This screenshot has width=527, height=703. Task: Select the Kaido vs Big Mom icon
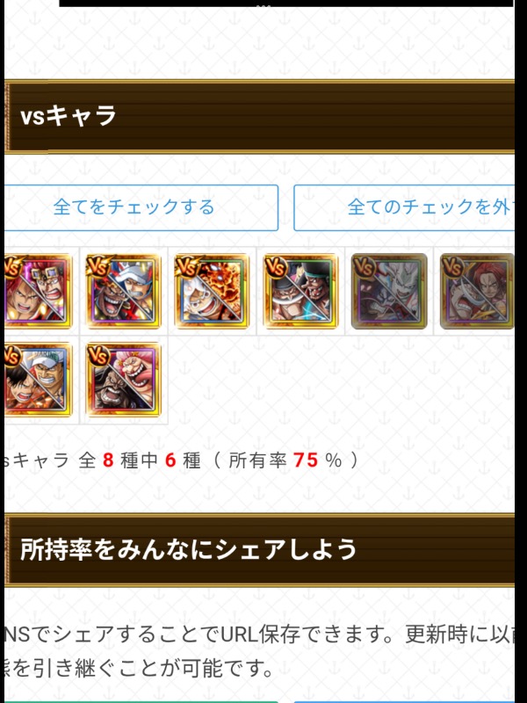click(123, 380)
